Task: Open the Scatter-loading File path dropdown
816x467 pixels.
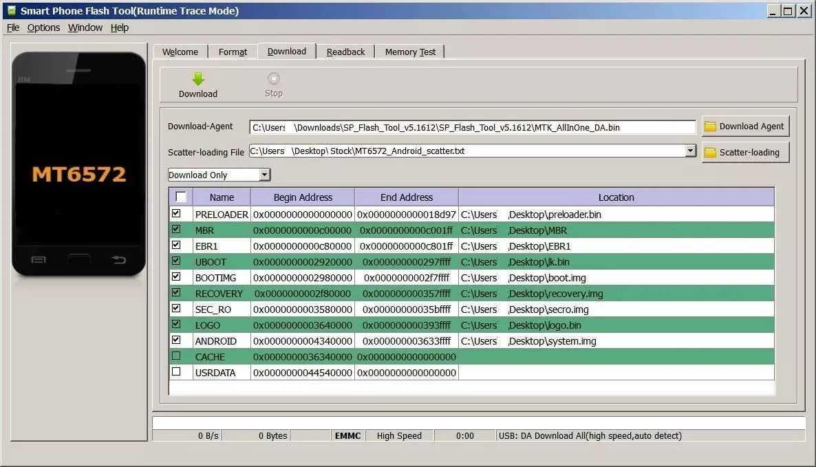Action: (x=691, y=151)
